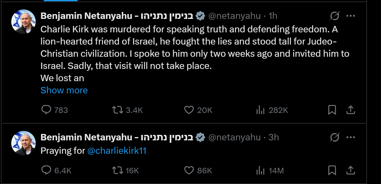Screen dimensions: 381x184
Task: Reply to the Charlie Kirk murdered post
Action: tap(46, 110)
